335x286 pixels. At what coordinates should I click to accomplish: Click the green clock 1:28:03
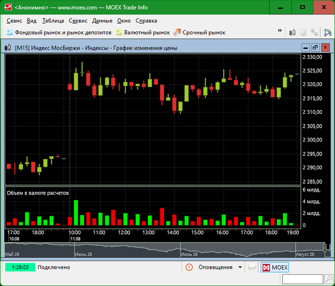(x=20, y=267)
